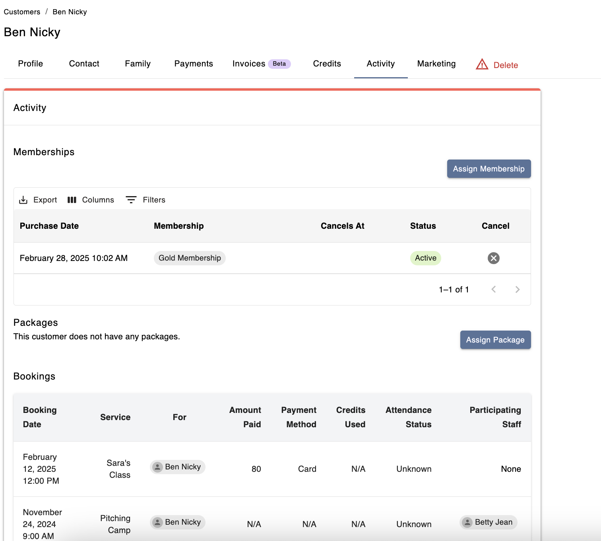This screenshot has height=541, width=601.
Task: Click Betty Jean staff avatar chip
Action: point(489,522)
